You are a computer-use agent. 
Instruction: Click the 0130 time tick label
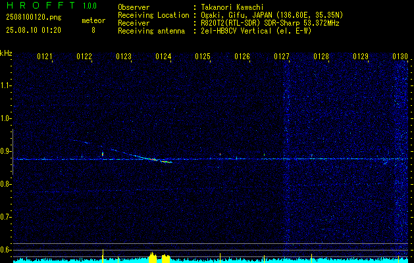(400, 57)
